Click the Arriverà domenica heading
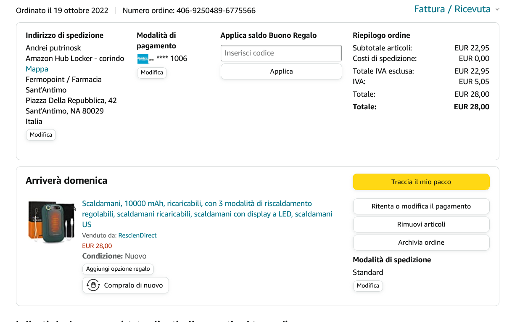Image resolution: width=520 pixels, height=322 pixels. (66, 180)
